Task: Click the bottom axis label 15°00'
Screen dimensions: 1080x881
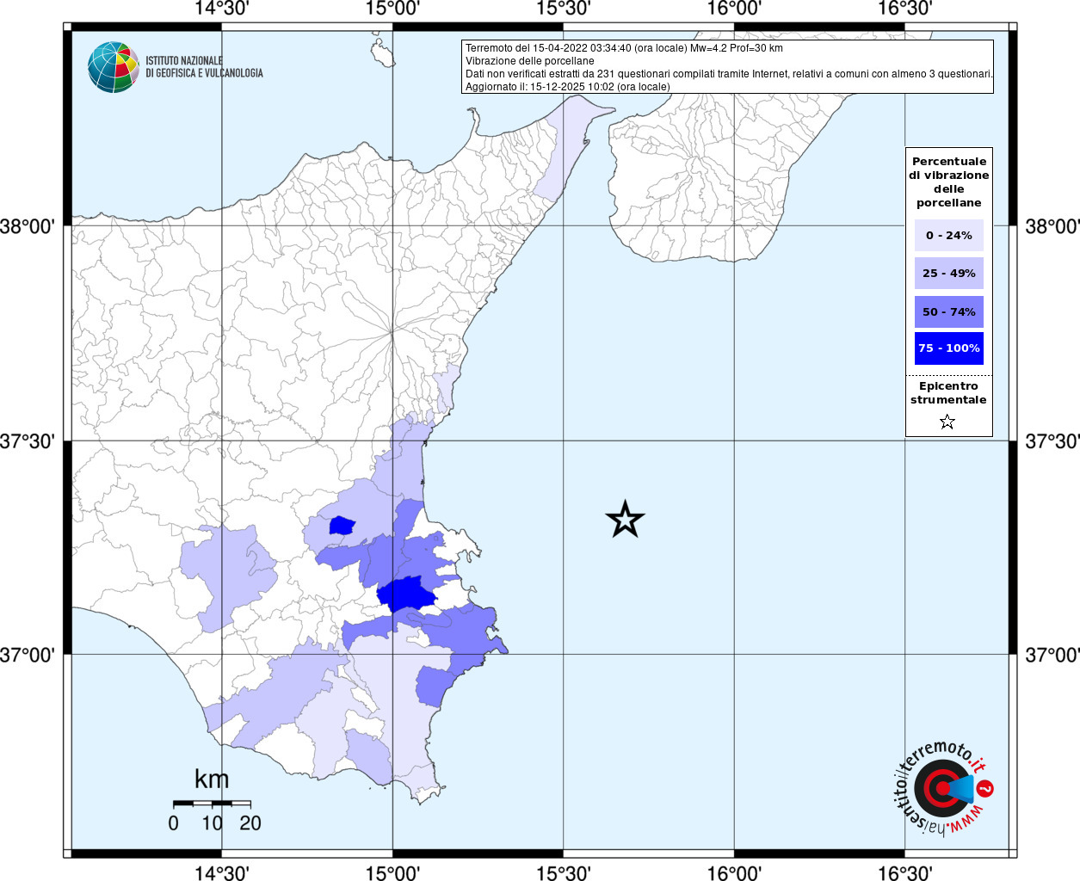Action: pos(392,872)
